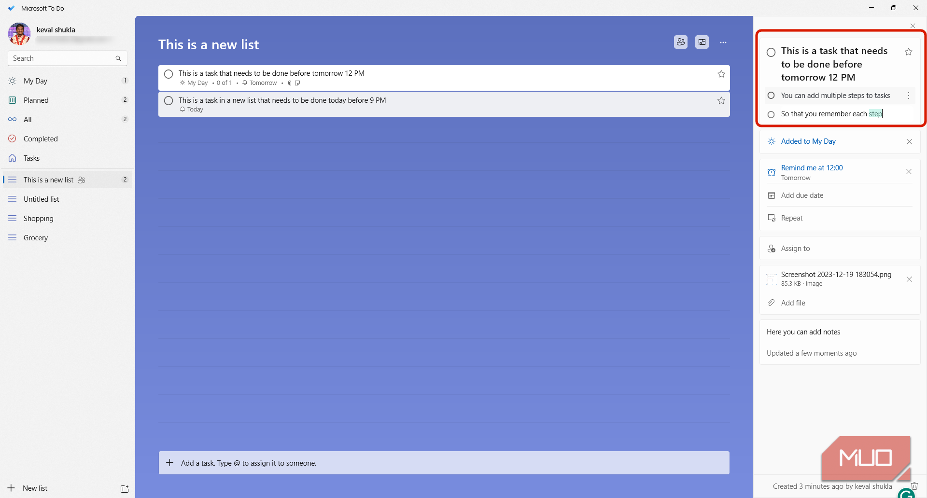
Task: Select 'Untitled list' in sidebar
Action: pyautogui.click(x=68, y=199)
